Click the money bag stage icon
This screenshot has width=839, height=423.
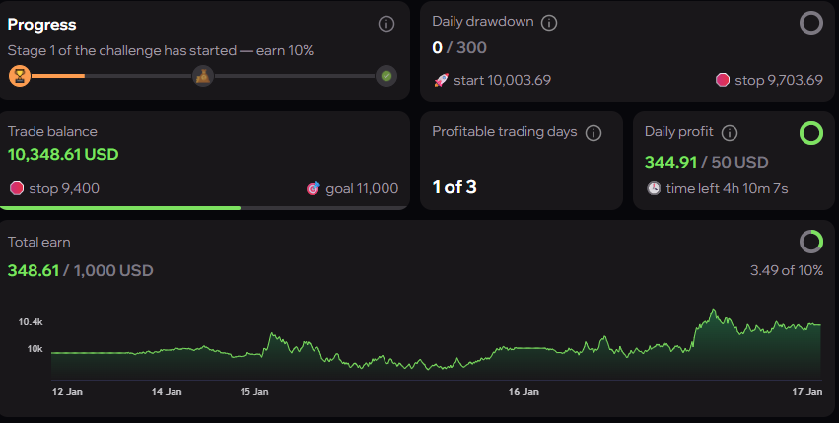pyautogui.click(x=203, y=76)
